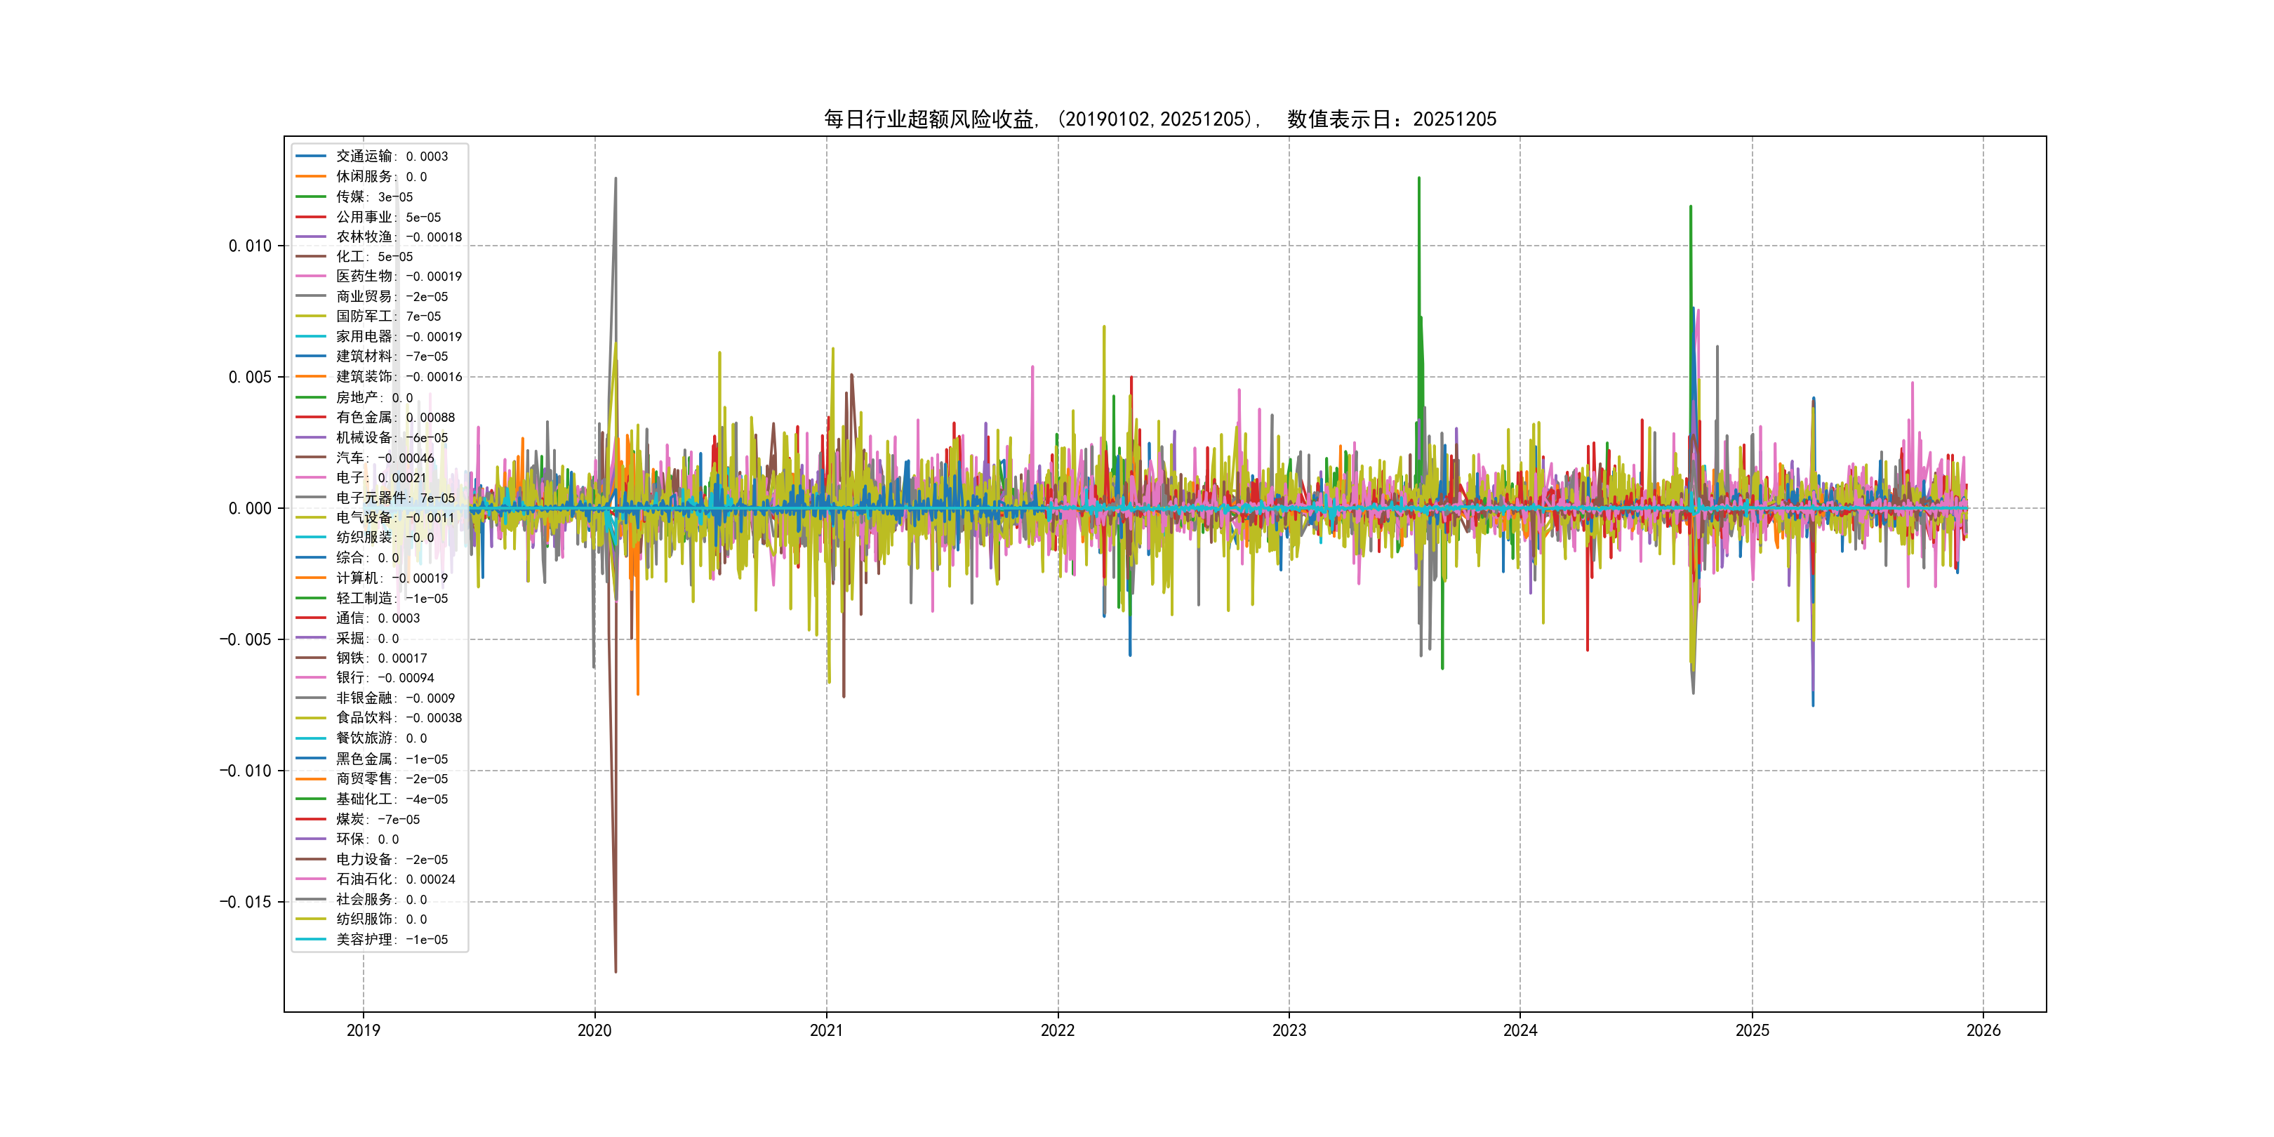Click the 交通运输 legend line swatch
Image resolution: width=2274 pixels, height=1137 pixels.
click(x=311, y=157)
